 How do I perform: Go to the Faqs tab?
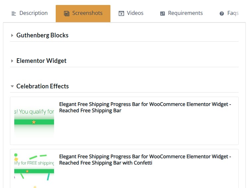point(233,13)
